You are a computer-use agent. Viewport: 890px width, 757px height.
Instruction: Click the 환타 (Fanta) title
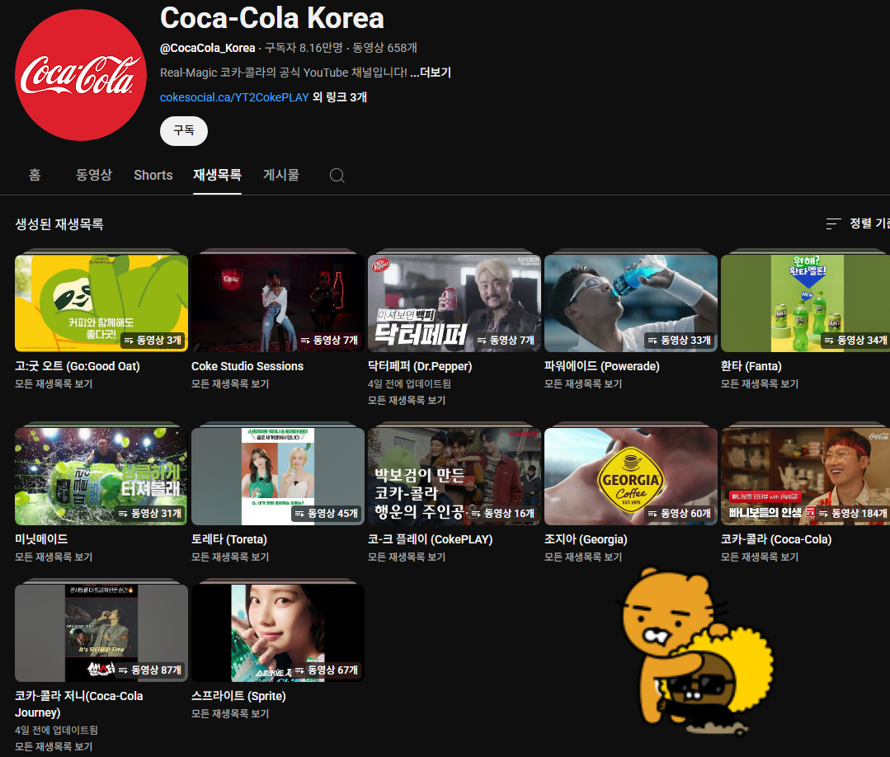(x=751, y=366)
